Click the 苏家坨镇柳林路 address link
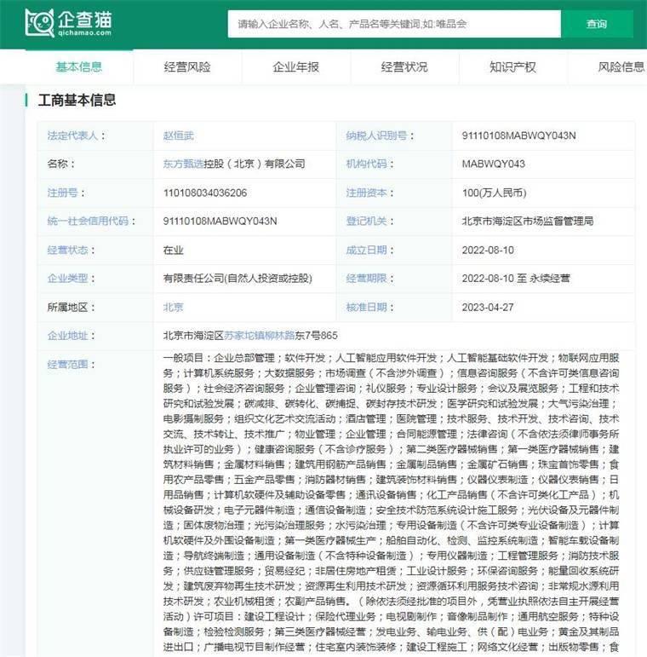This screenshot has width=647, height=657. point(260,335)
